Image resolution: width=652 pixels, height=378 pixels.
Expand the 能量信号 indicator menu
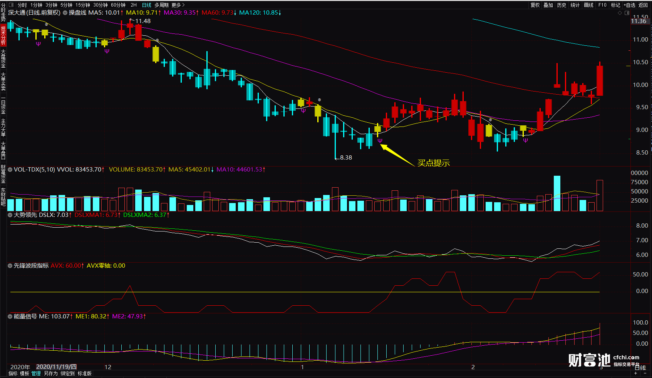[10, 316]
